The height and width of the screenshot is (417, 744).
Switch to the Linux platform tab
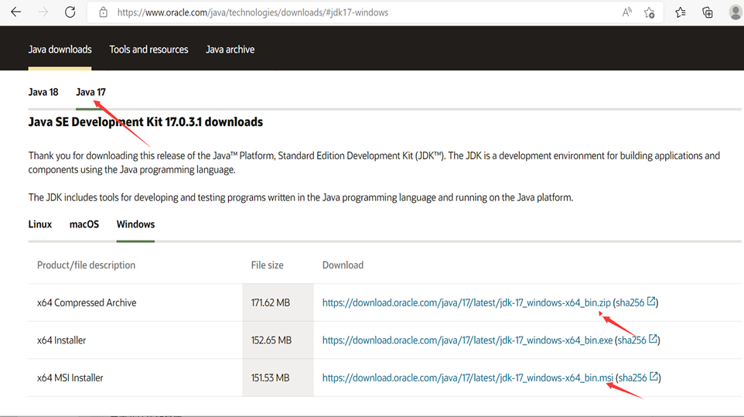click(x=40, y=224)
